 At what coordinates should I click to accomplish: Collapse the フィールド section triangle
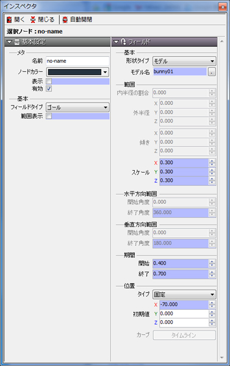pyautogui.click(x=116, y=42)
